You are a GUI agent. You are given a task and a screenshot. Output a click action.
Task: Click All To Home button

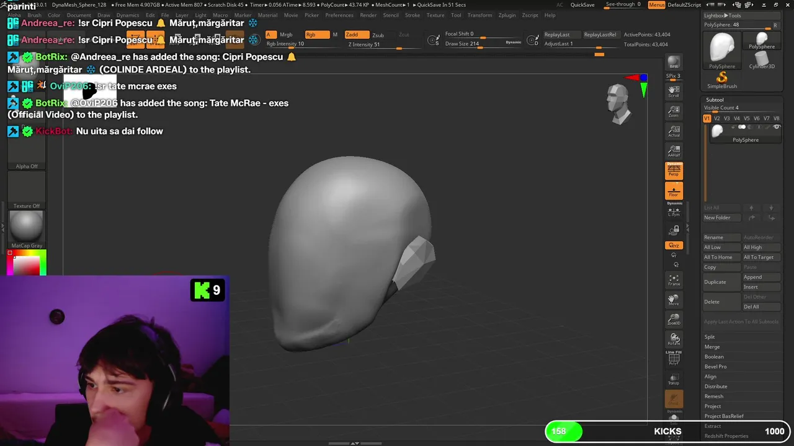click(721, 257)
